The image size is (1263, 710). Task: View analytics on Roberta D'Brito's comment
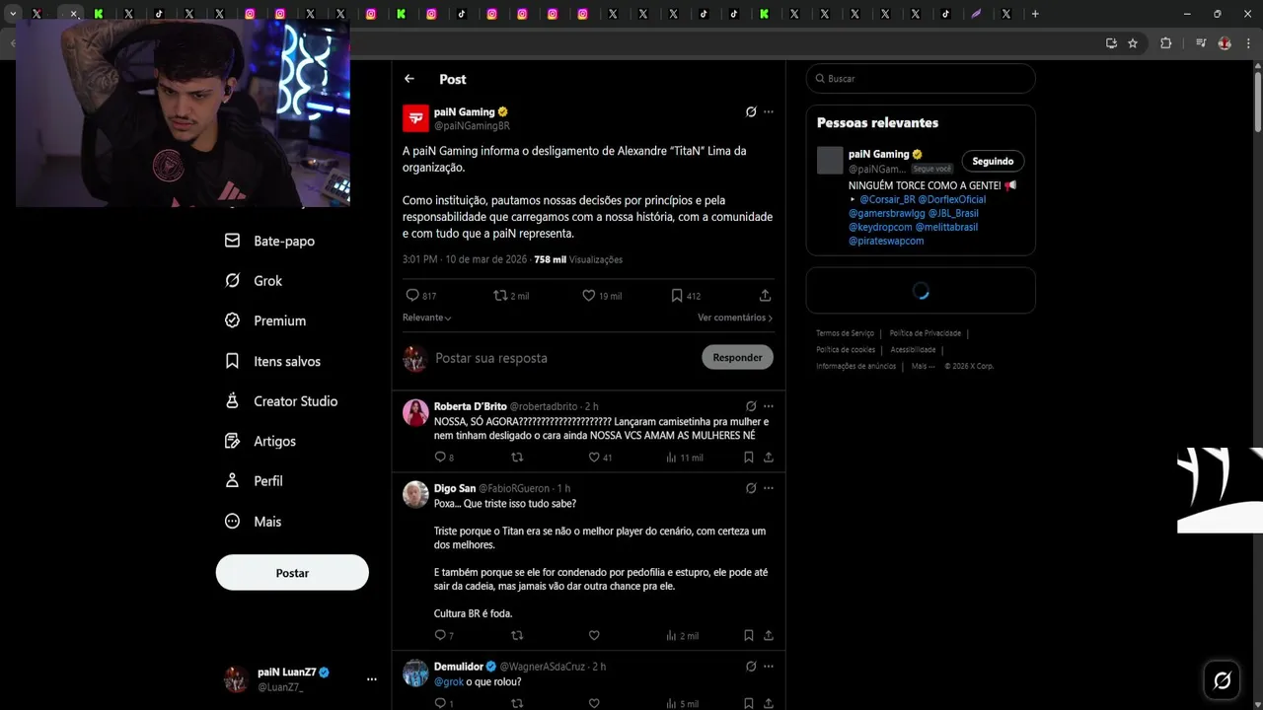(x=671, y=457)
